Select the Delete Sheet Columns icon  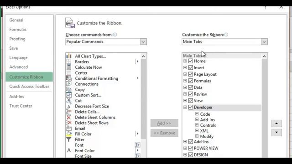click(69, 118)
